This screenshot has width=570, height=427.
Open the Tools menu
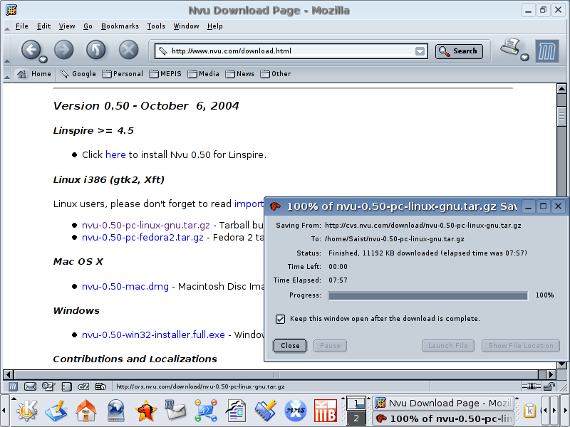point(156,26)
